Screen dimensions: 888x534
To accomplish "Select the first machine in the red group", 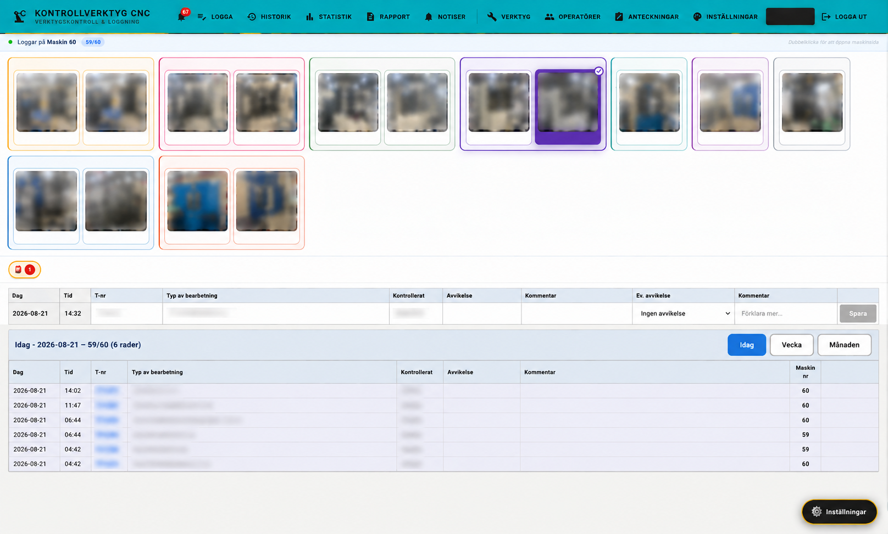I will (197, 206).
